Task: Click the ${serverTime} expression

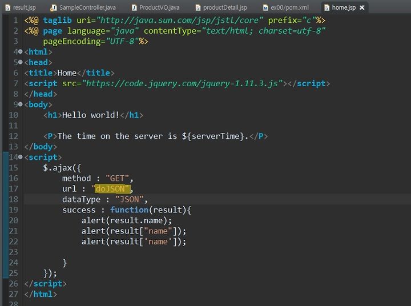Action: tap(213, 136)
